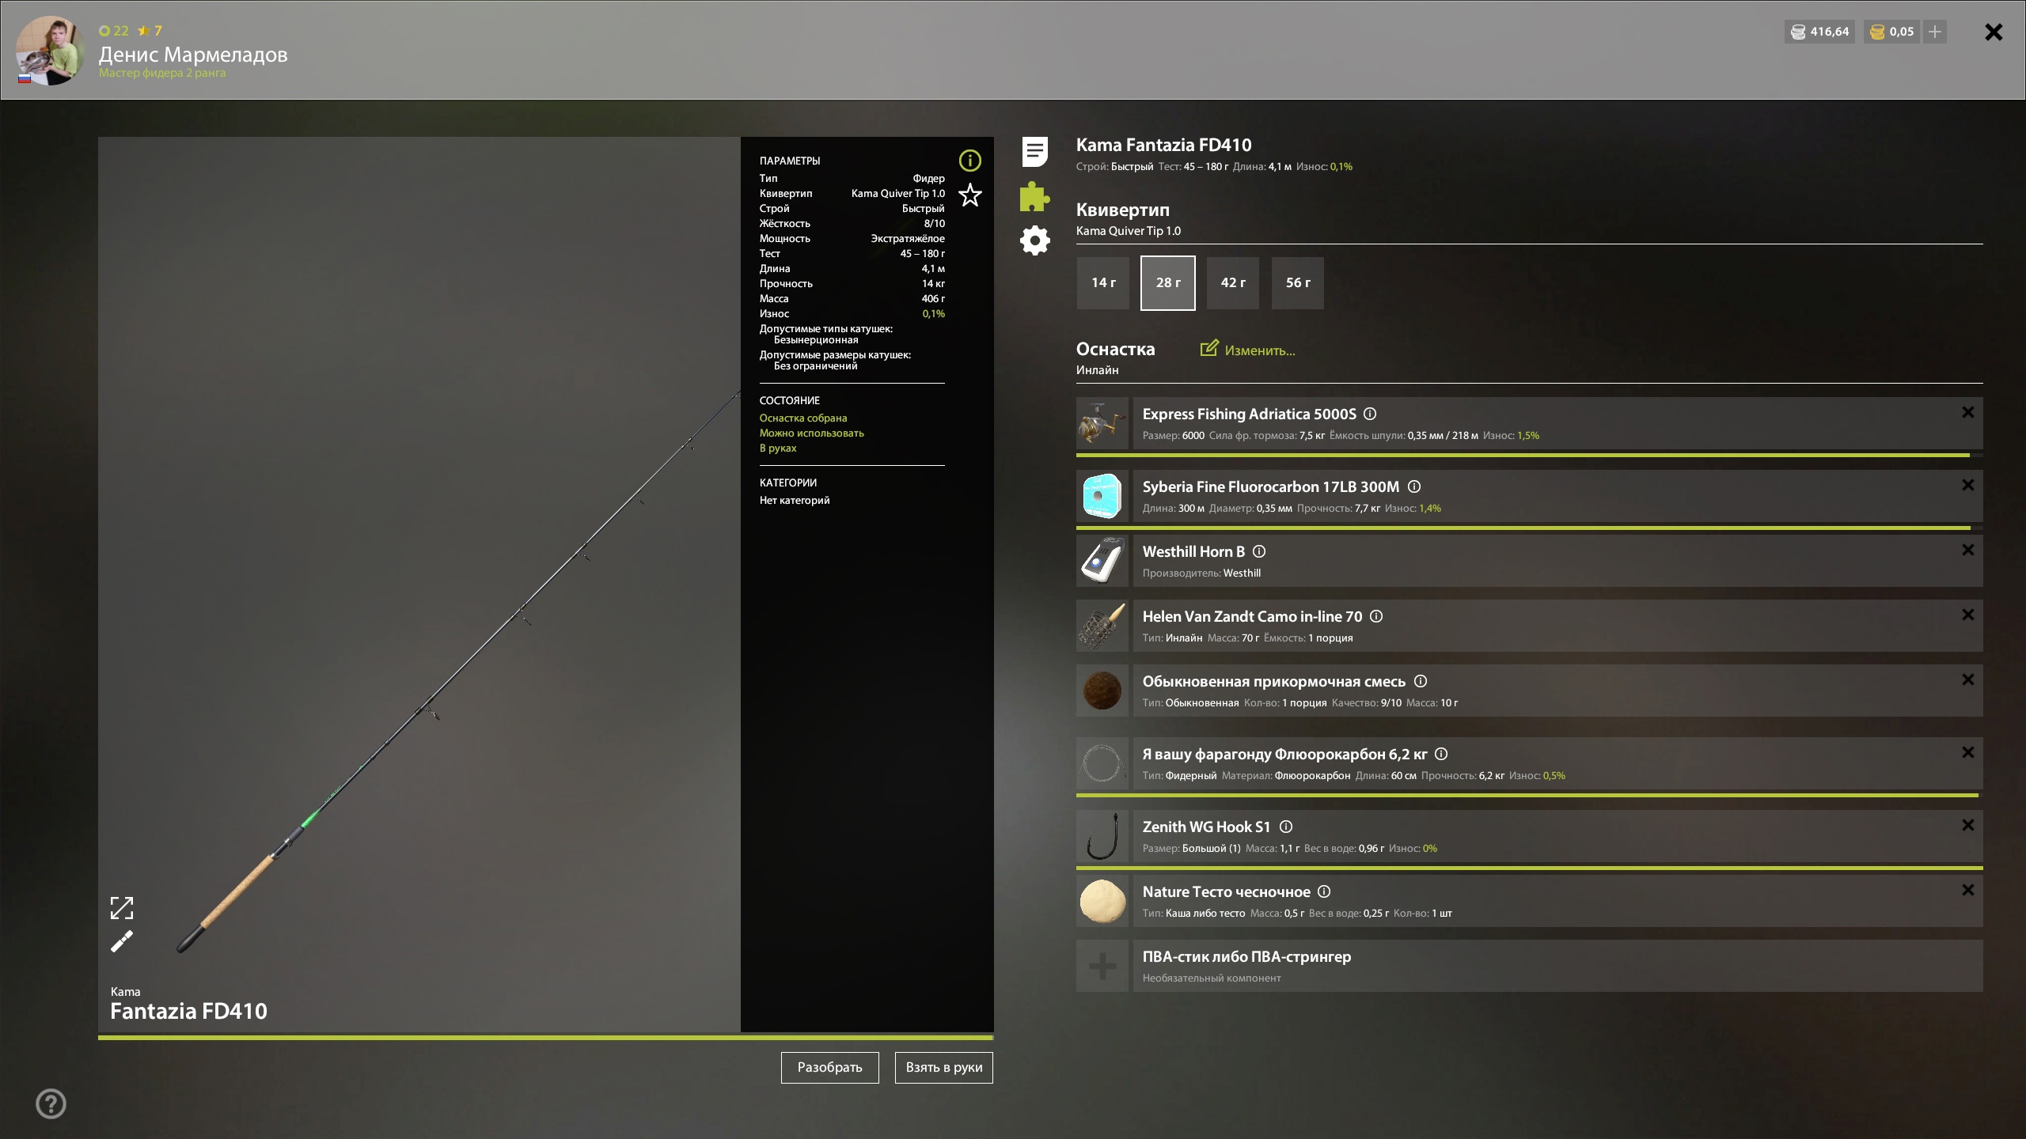Screen dimensions: 2026x1139
Task: Click rank text Мастер фидера 2 ранга
Action: (x=162, y=73)
